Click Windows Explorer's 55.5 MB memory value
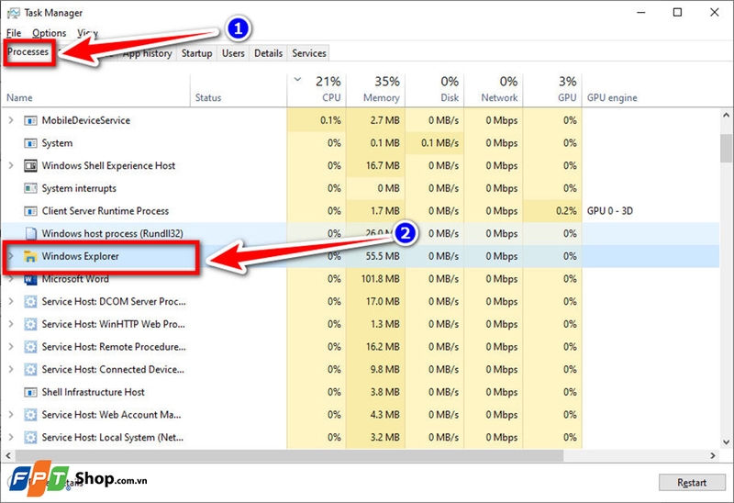The image size is (734, 503). [x=383, y=256]
